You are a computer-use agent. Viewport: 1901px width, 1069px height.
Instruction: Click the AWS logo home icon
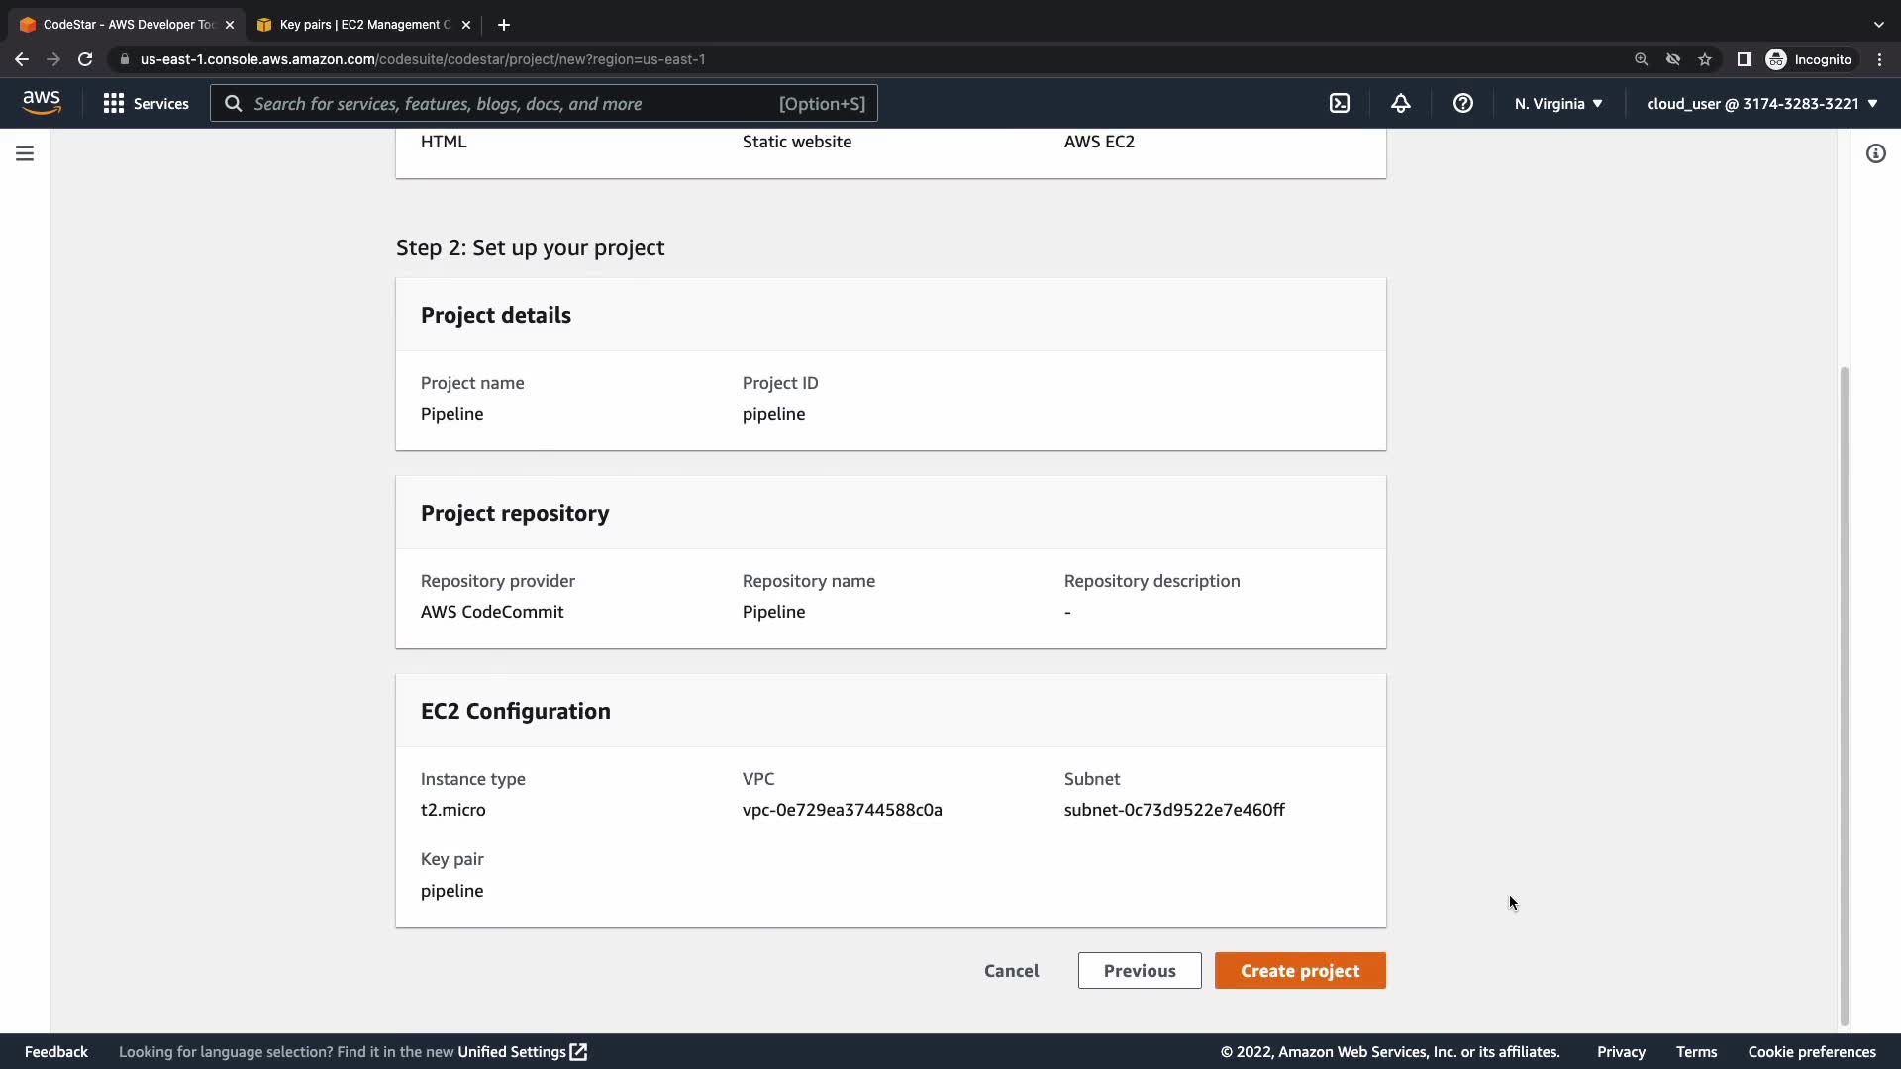[x=42, y=103]
